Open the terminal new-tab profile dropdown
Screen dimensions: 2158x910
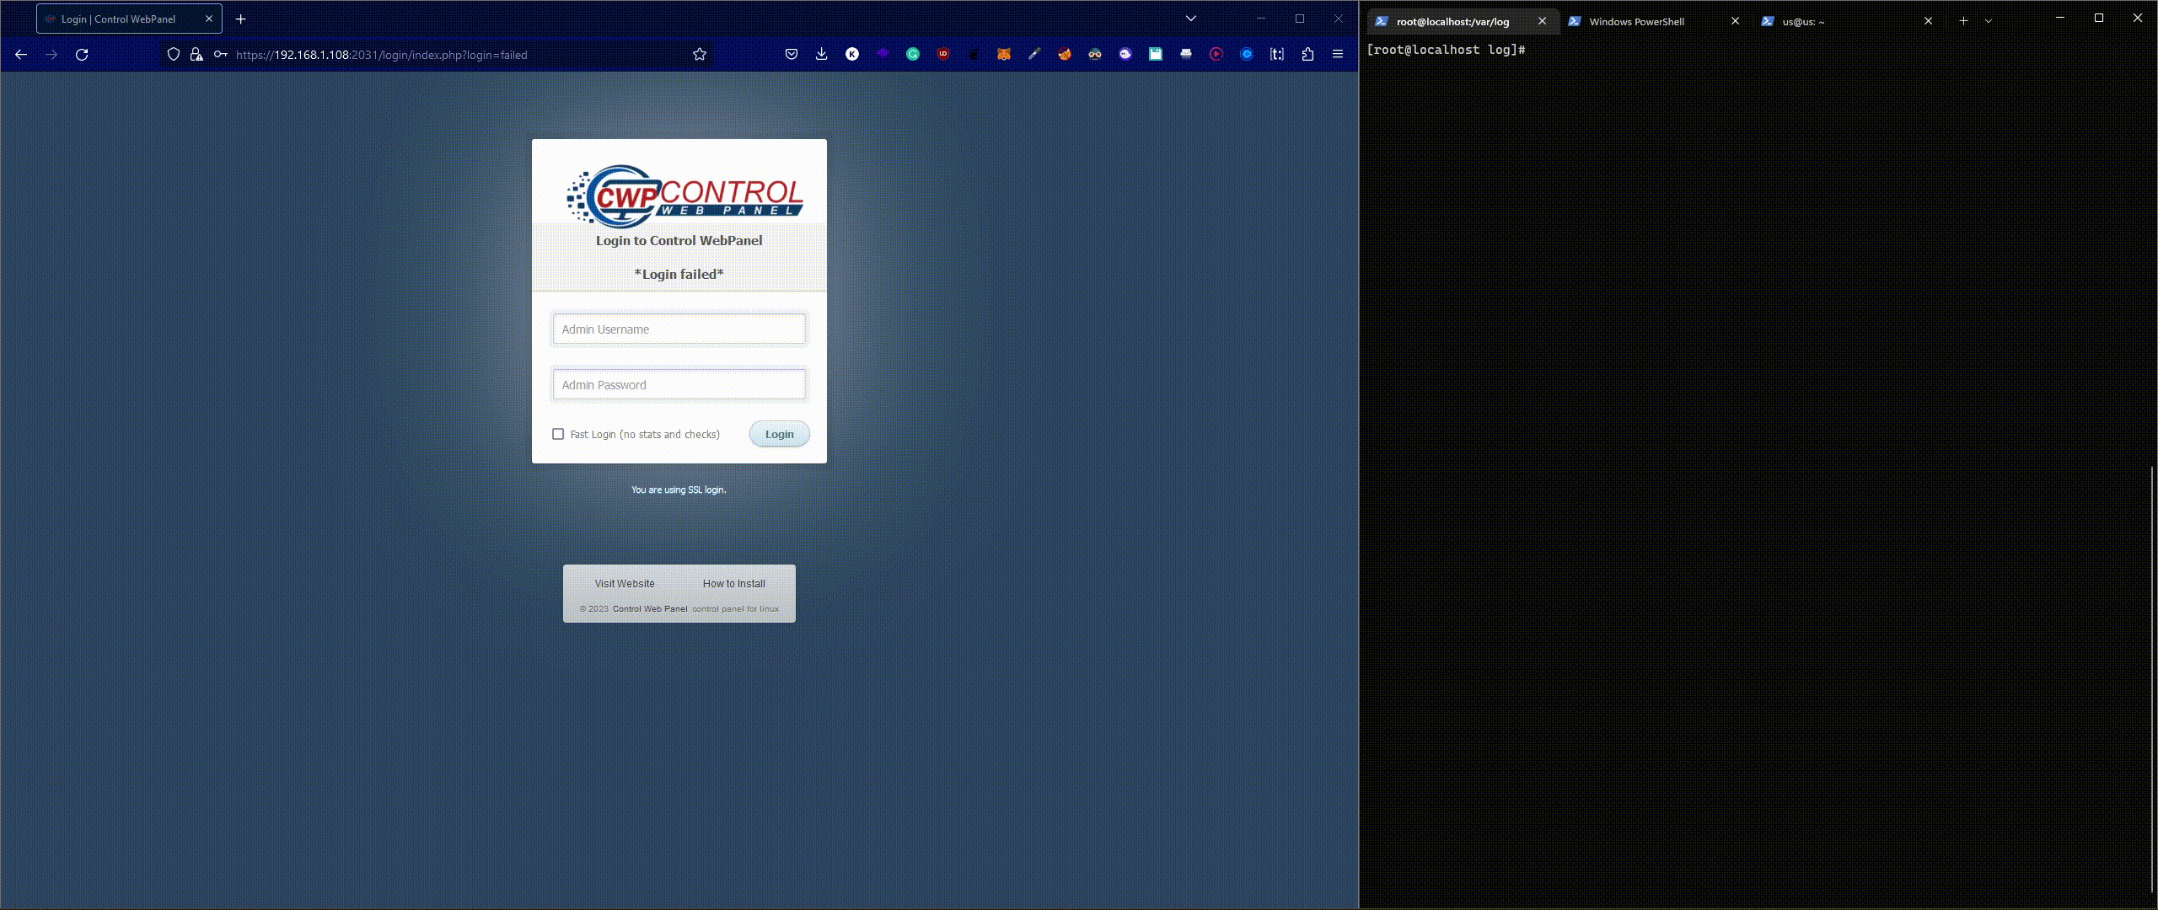(x=1988, y=21)
